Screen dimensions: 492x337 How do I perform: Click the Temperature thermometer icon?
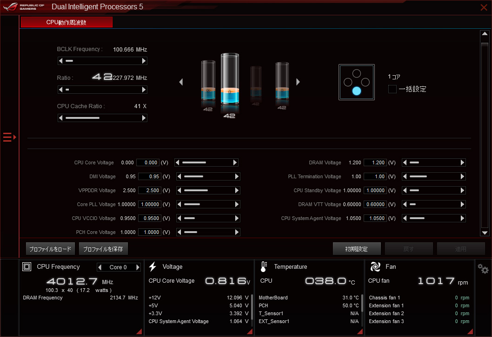(x=264, y=267)
